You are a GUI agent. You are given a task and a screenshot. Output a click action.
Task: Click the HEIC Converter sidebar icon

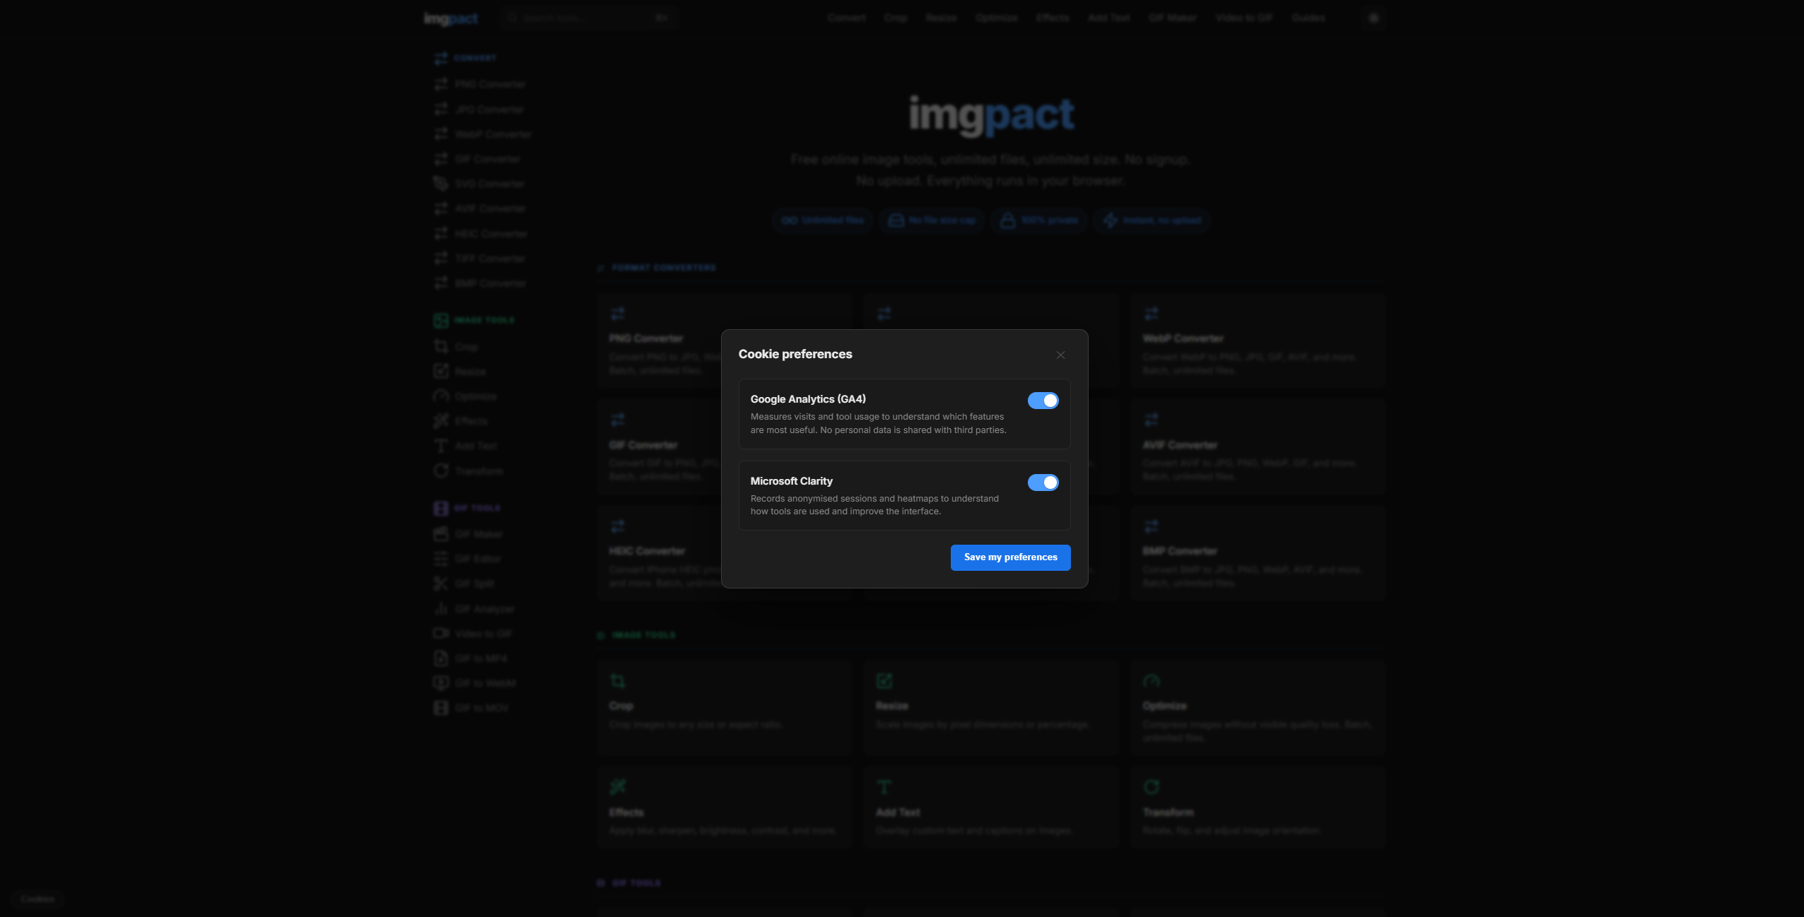(x=441, y=234)
